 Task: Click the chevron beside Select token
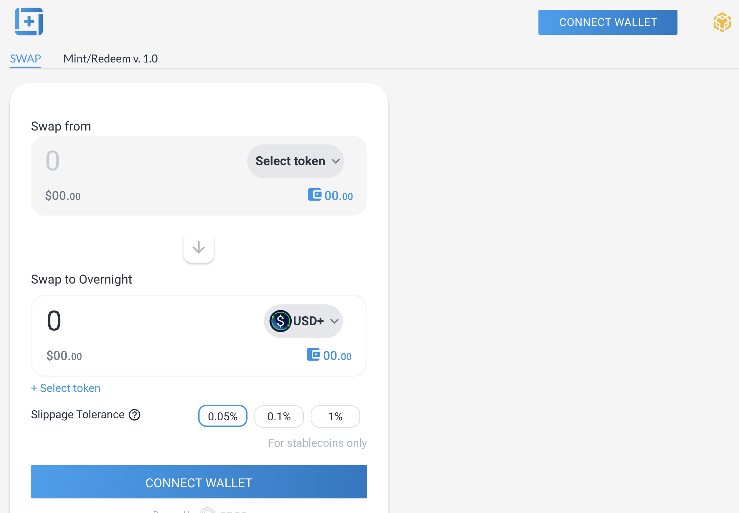click(336, 161)
